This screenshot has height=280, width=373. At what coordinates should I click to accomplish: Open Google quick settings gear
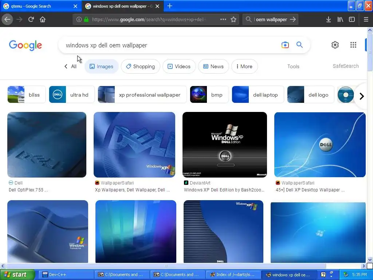[x=335, y=45]
